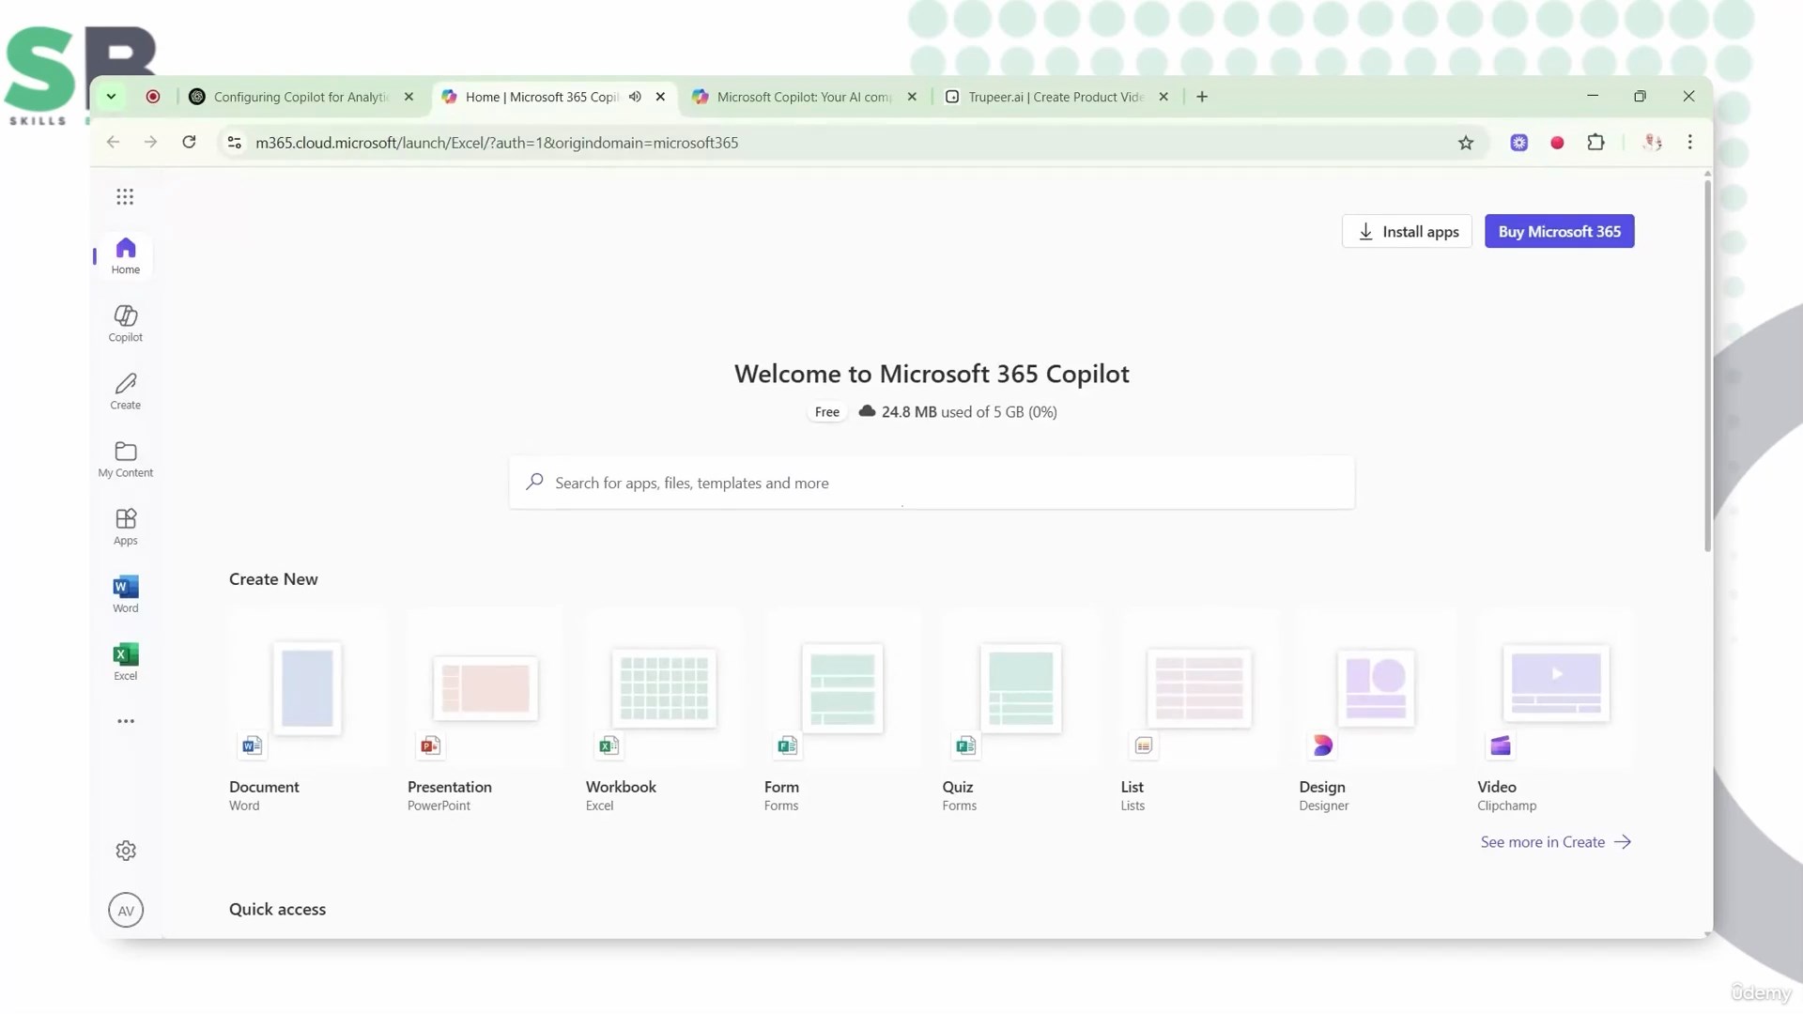
Task: Launch Excel from the sidebar
Action: pyautogui.click(x=125, y=661)
